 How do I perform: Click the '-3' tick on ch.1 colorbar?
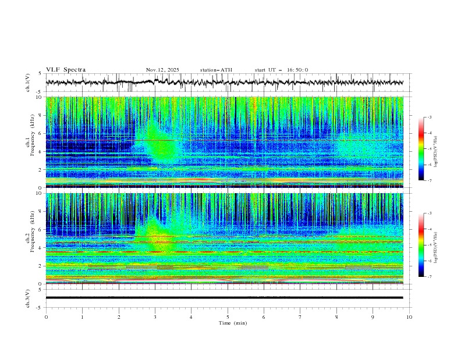pyautogui.click(x=429, y=117)
